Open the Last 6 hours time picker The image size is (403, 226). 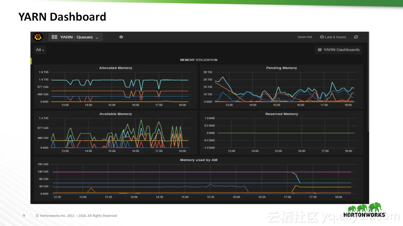click(x=333, y=37)
